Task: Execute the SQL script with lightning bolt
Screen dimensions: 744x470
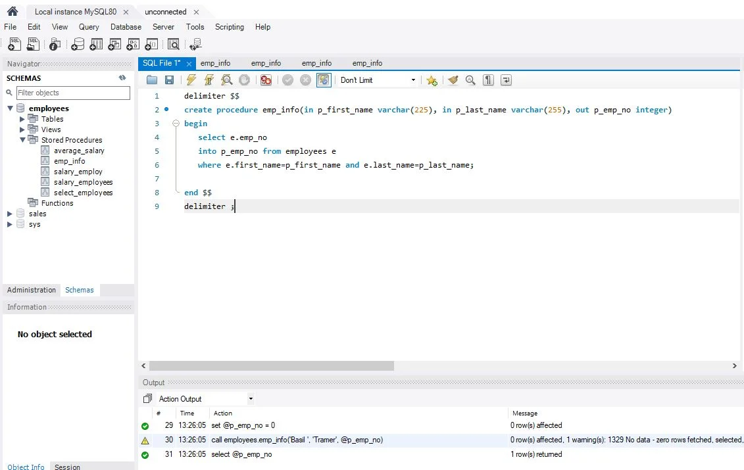Action: tap(191, 80)
